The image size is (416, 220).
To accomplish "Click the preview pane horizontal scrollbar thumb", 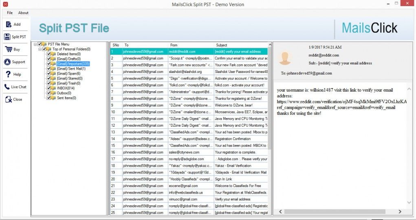I will point(335,211).
